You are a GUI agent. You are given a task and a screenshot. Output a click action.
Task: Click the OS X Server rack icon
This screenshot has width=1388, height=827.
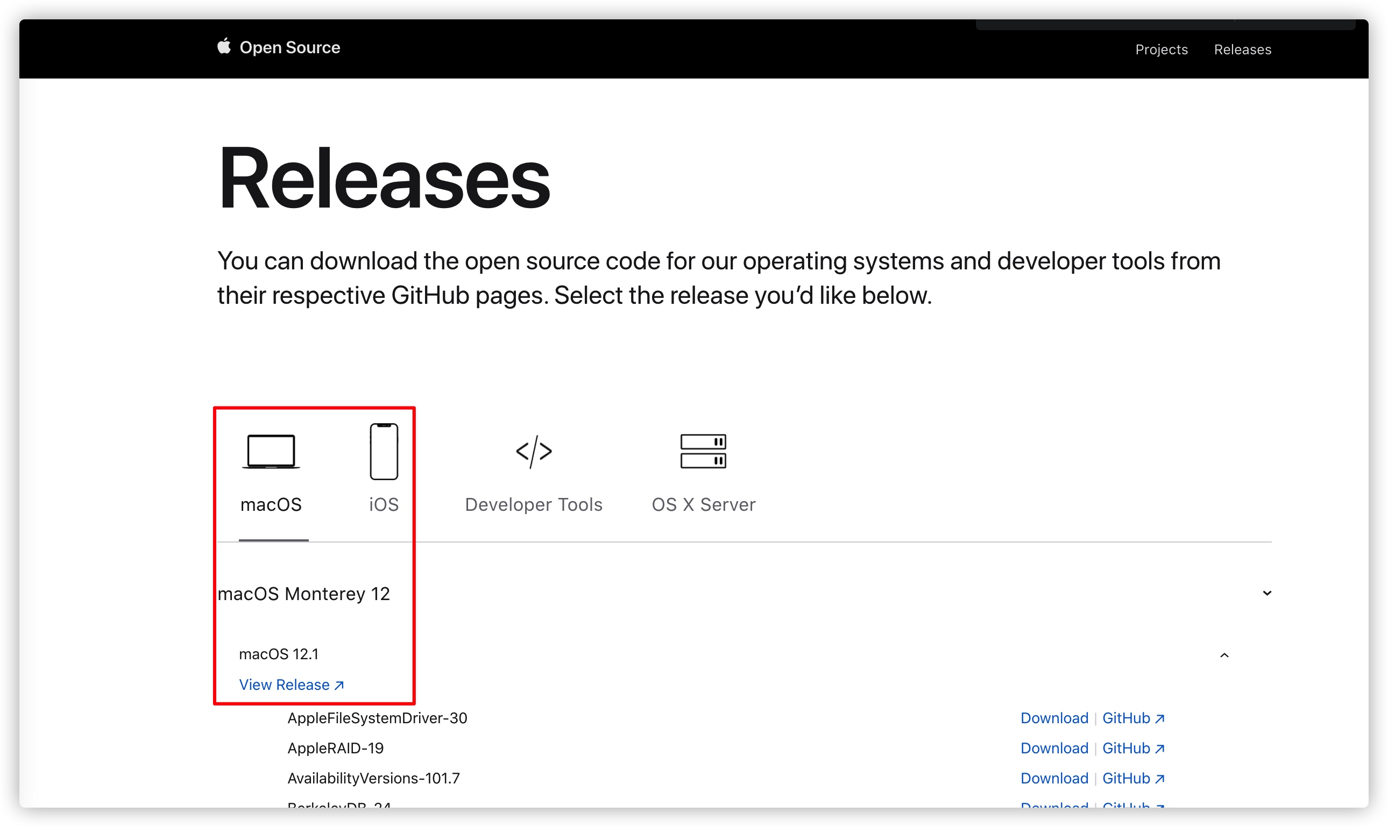[x=703, y=451]
